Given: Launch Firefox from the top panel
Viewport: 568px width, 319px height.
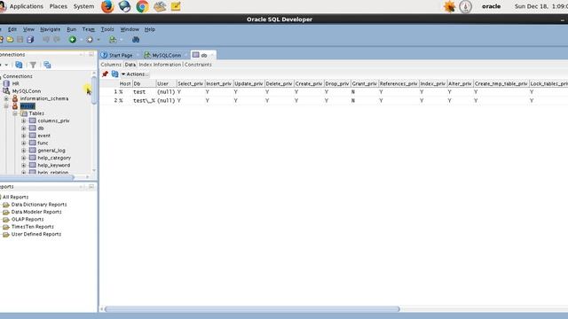Looking at the screenshot, I should (x=107, y=6).
